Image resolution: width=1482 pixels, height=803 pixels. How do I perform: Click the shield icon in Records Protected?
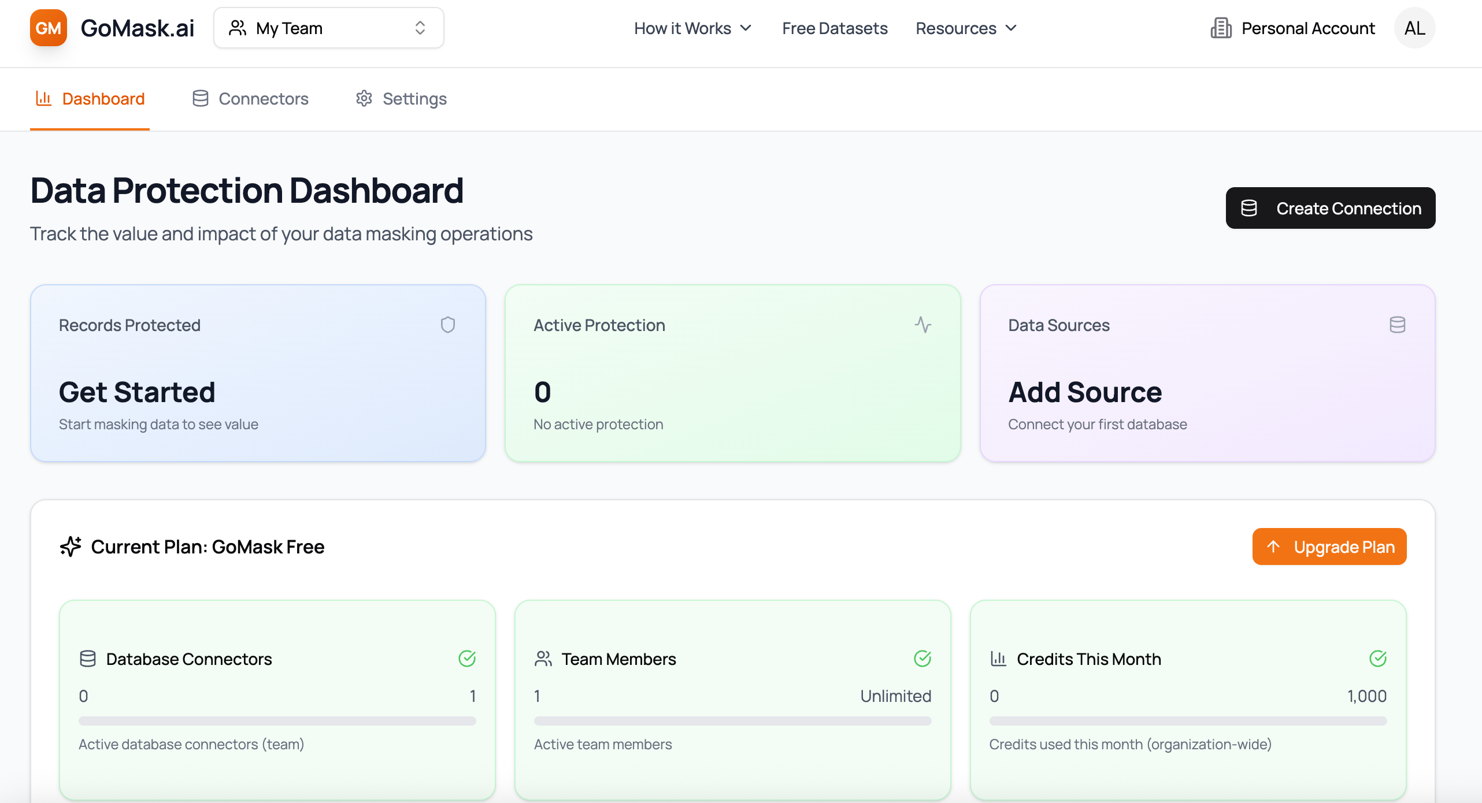point(448,325)
